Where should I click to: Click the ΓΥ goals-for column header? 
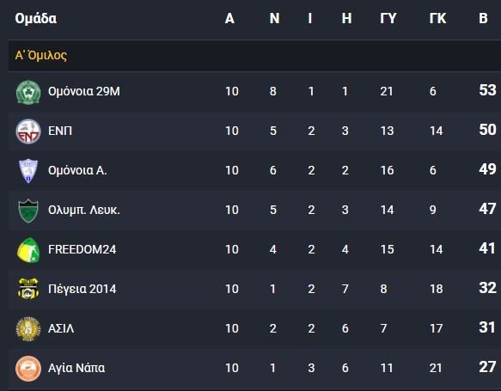pyautogui.click(x=388, y=18)
